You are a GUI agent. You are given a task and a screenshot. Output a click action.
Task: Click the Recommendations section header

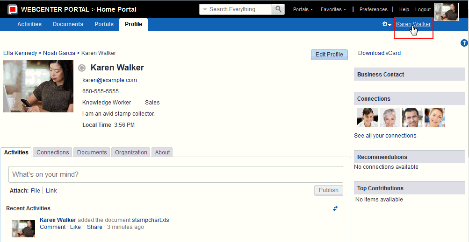coord(410,157)
